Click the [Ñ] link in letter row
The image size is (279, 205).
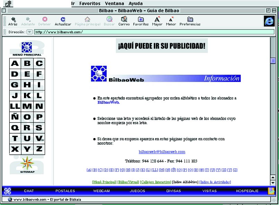pyautogui.click(x=174, y=170)
